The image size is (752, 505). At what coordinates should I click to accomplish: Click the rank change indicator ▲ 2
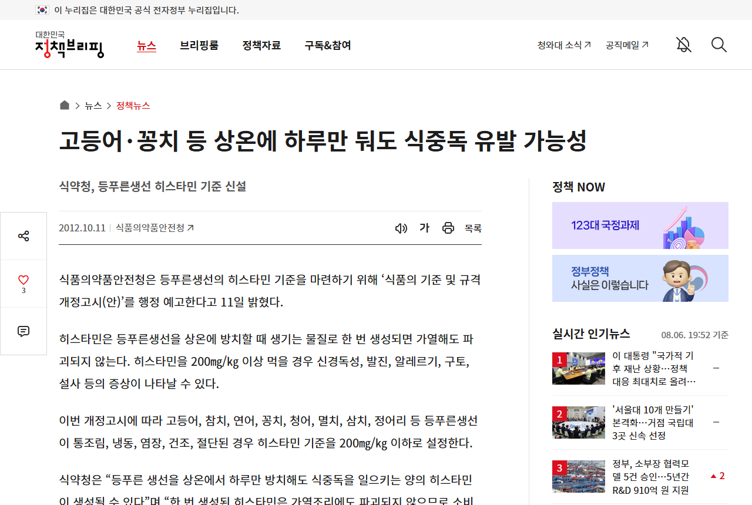[717, 476]
